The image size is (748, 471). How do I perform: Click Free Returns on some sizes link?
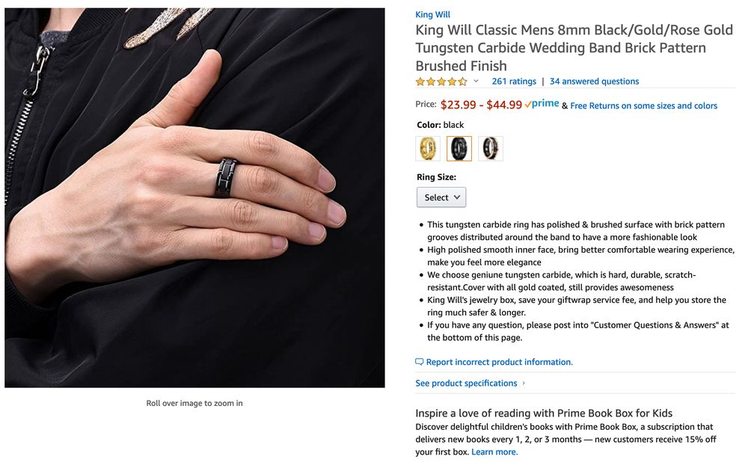coord(643,106)
